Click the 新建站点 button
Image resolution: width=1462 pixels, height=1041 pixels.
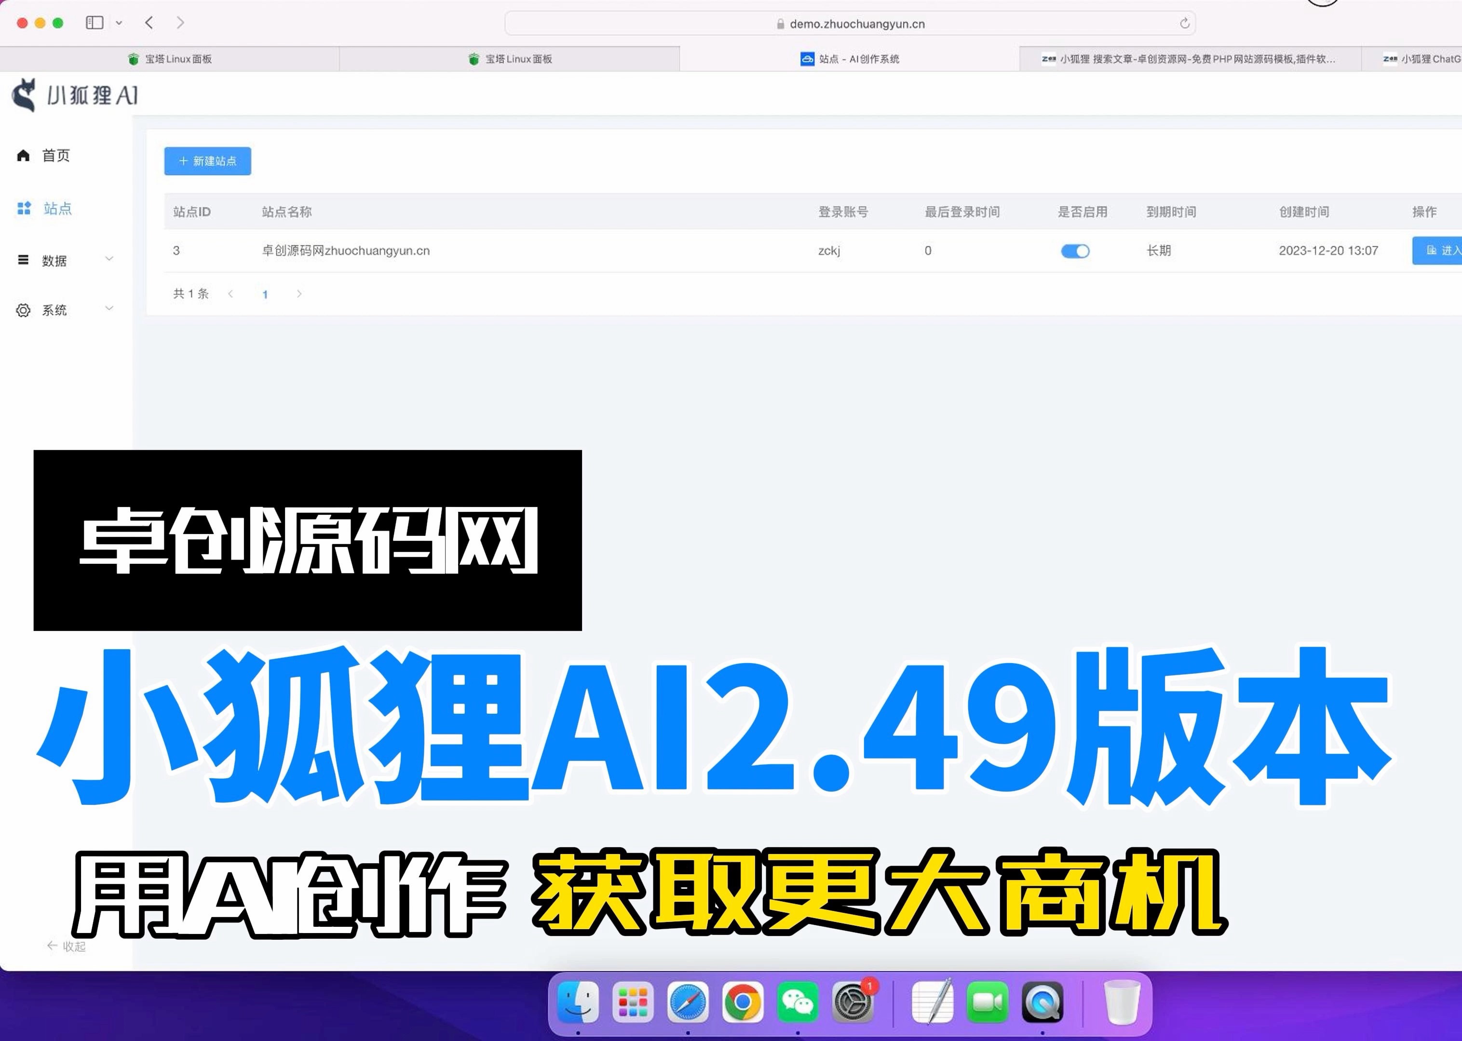point(208,161)
